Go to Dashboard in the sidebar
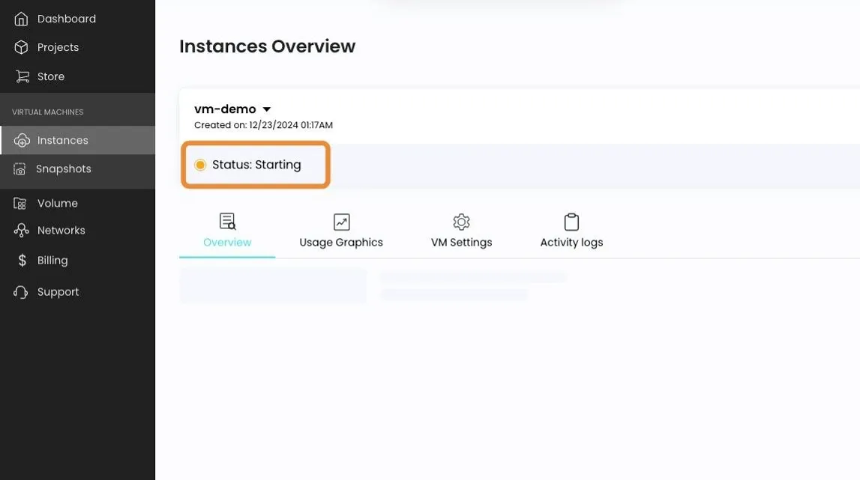This screenshot has height=480, width=860. point(77,19)
